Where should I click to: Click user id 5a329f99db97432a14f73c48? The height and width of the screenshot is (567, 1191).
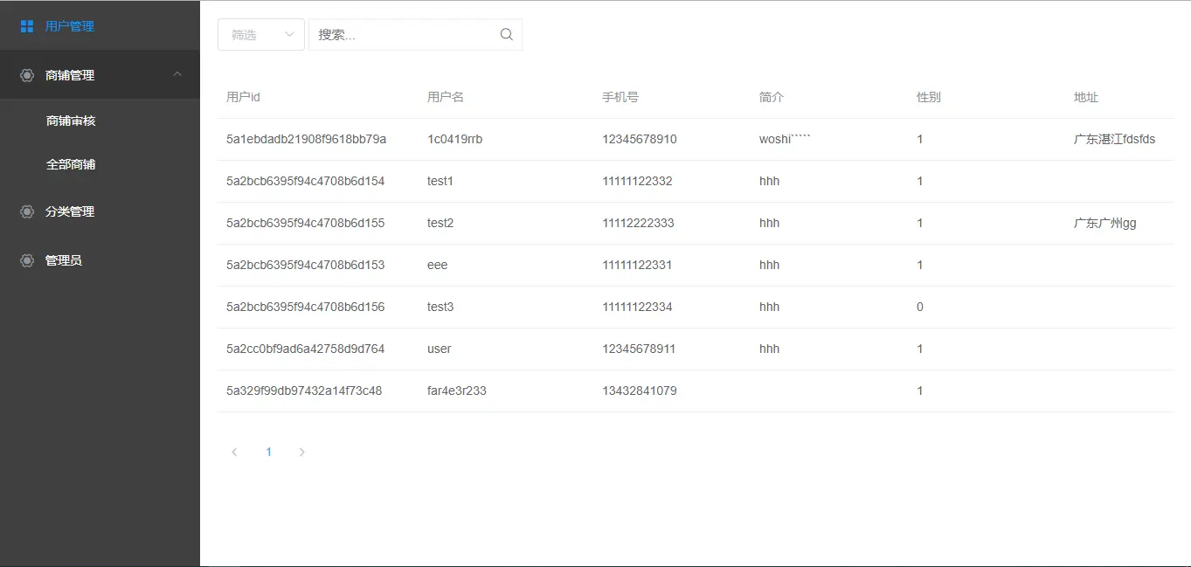[x=304, y=391]
